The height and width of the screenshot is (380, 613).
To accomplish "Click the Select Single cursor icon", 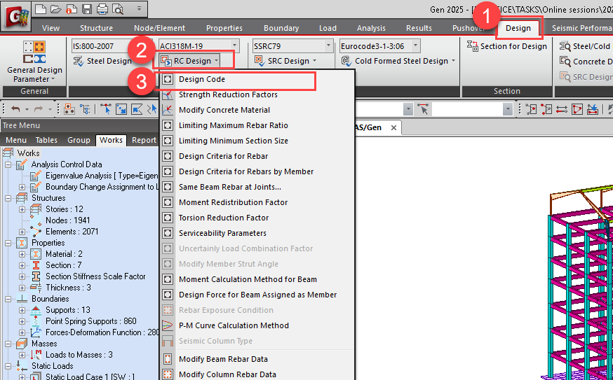I will point(105,109).
